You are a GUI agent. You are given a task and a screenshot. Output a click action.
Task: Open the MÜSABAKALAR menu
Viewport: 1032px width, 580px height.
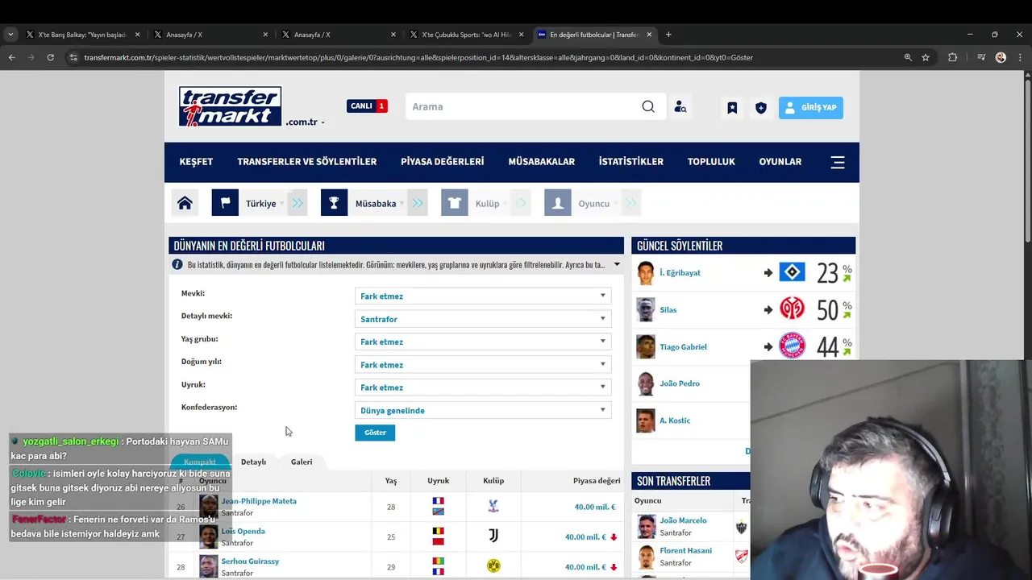pyautogui.click(x=541, y=162)
